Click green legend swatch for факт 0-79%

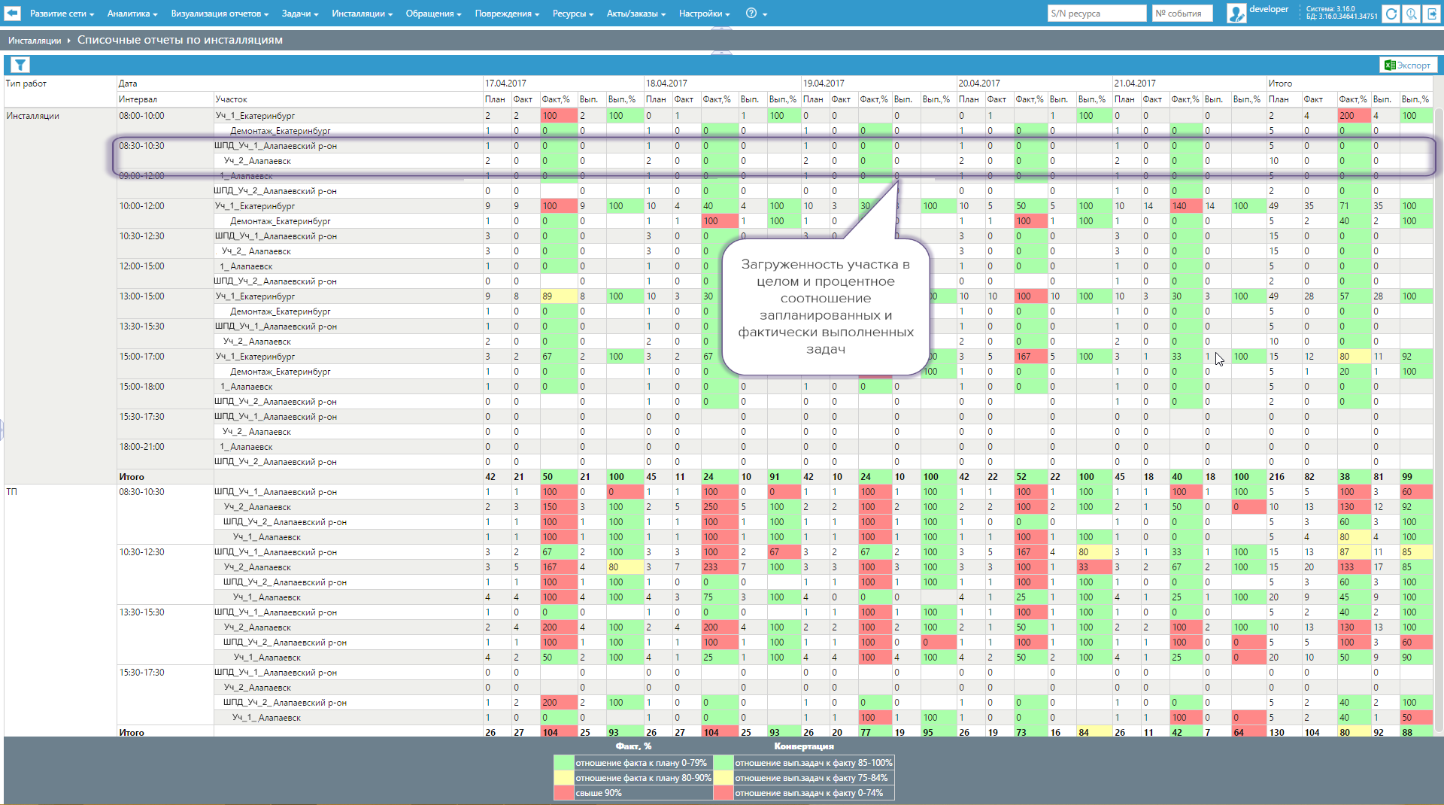pyautogui.click(x=563, y=763)
